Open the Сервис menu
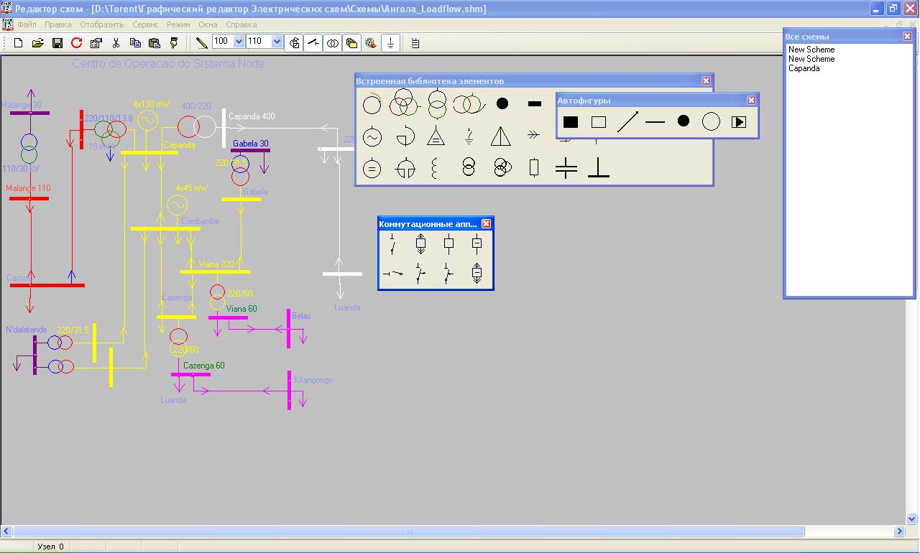Image resolution: width=920 pixels, height=553 pixels. pyautogui.click(x=145, y=24)
